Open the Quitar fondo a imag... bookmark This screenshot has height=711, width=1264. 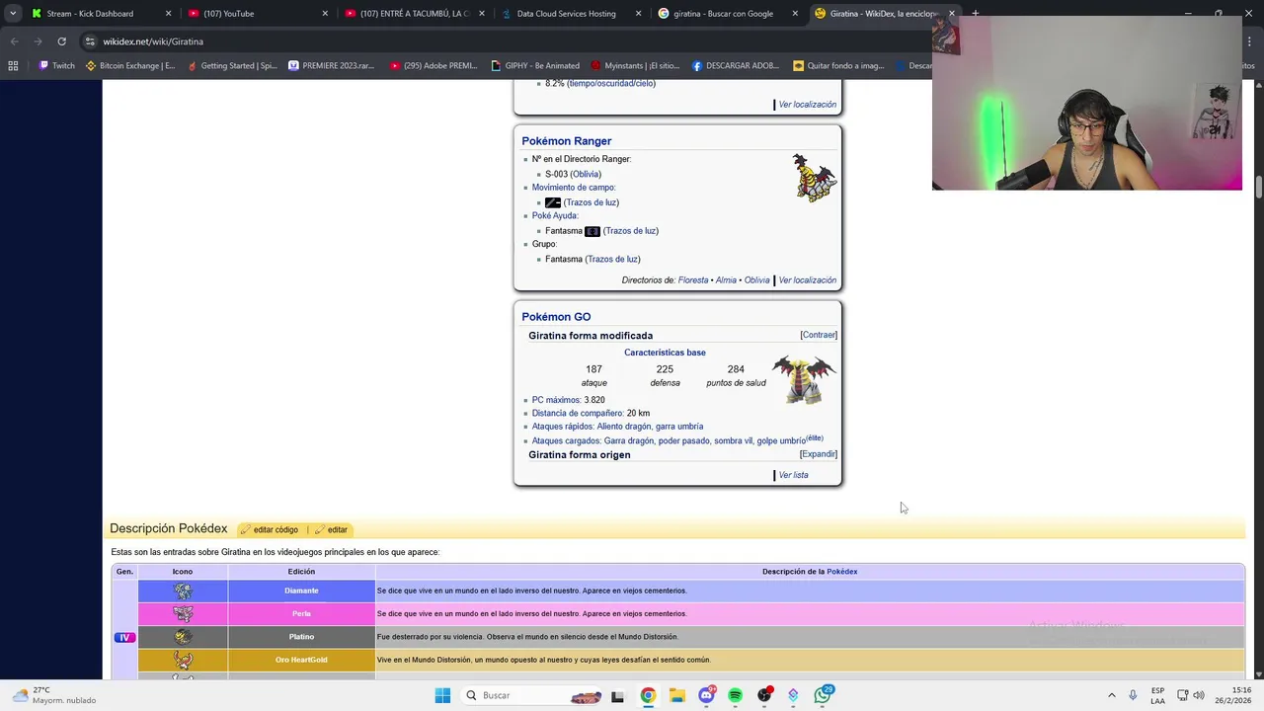[x=838, y=66]
